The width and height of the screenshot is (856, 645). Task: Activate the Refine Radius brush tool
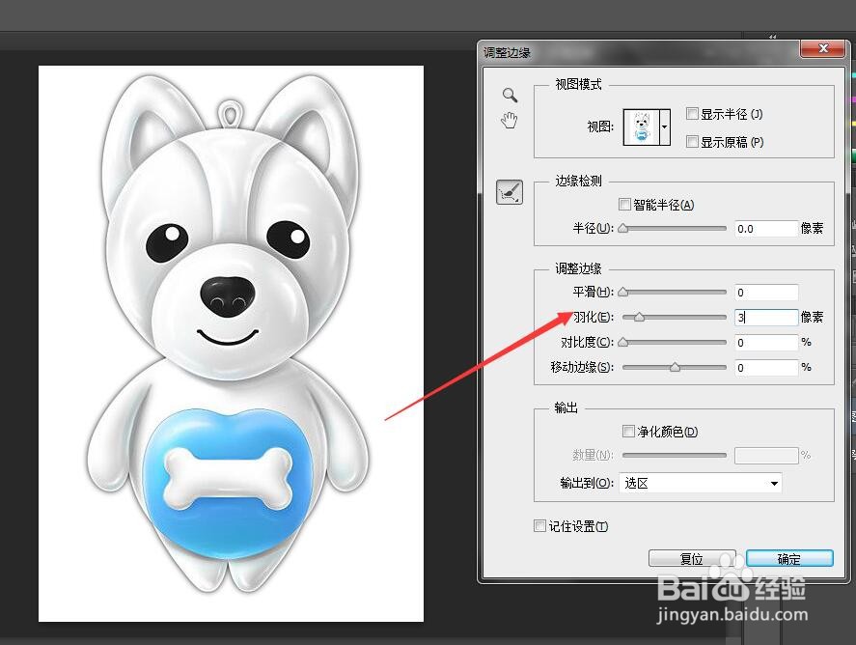point(510,191)
